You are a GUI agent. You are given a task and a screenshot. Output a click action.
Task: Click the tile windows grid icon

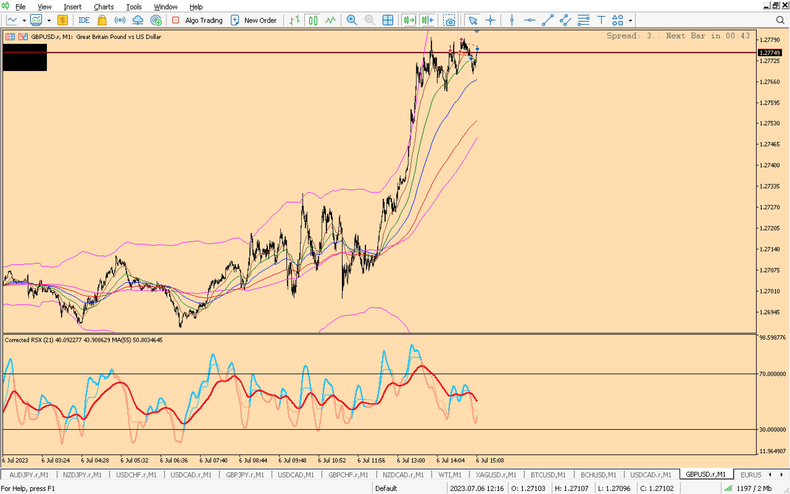(x=388, y=20)
